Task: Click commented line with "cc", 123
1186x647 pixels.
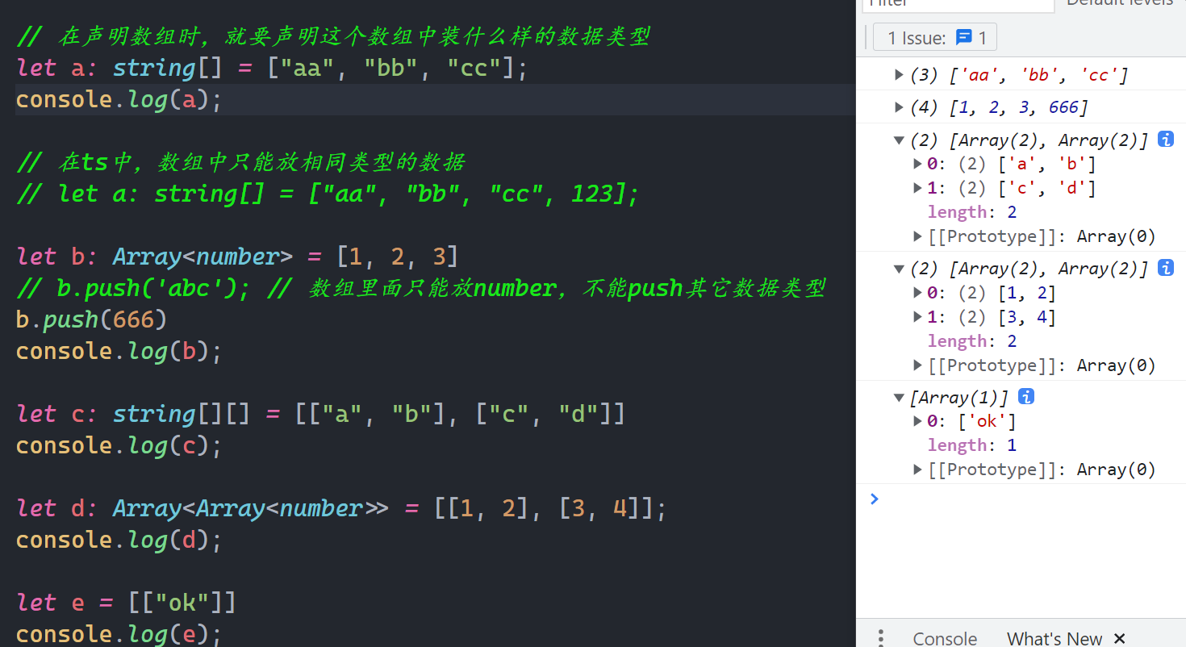Action: point(328,194)
